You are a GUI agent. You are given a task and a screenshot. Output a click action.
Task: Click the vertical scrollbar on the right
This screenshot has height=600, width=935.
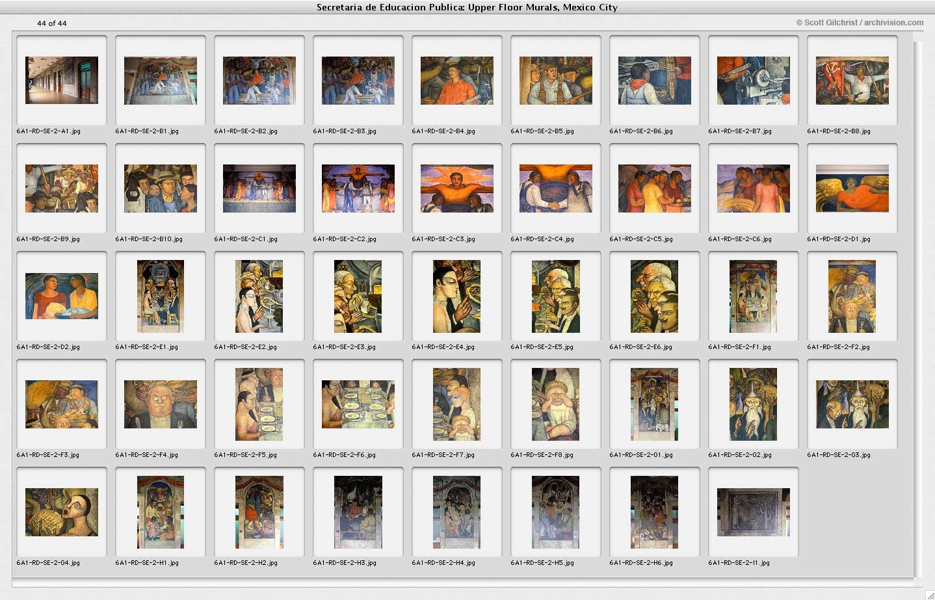[x=917, y=309]
